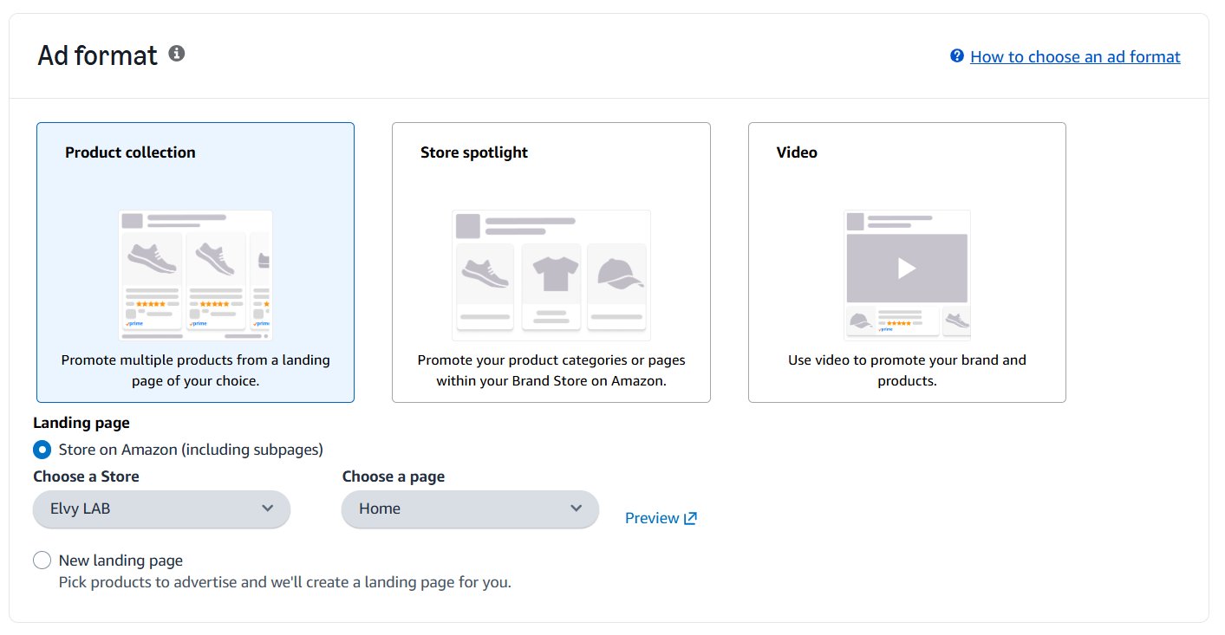Click the question mark help icon

coord(956,55)
